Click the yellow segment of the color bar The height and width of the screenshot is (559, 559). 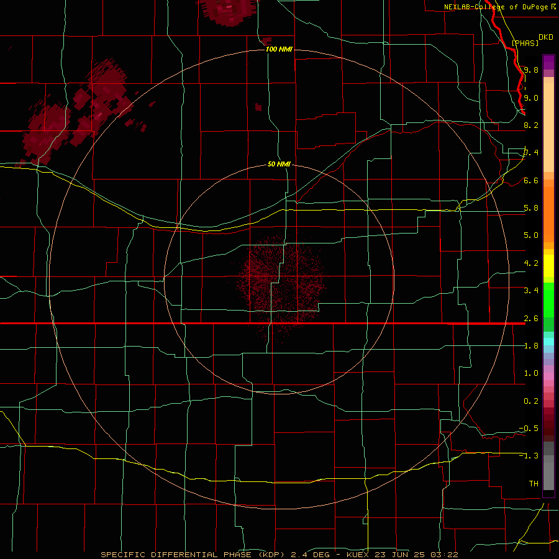[x=548, y=266]
